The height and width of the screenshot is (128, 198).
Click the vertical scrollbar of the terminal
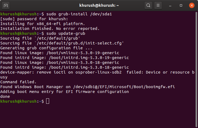pos(196,69)
